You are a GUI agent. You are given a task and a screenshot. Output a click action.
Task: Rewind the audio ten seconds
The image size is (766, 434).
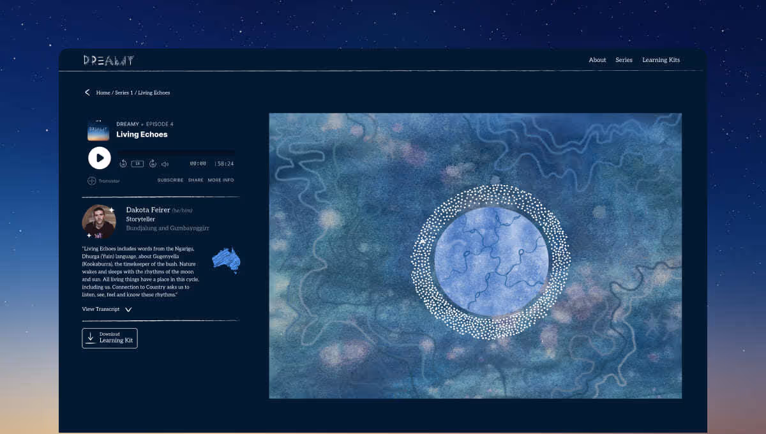(x=123, y=164)
